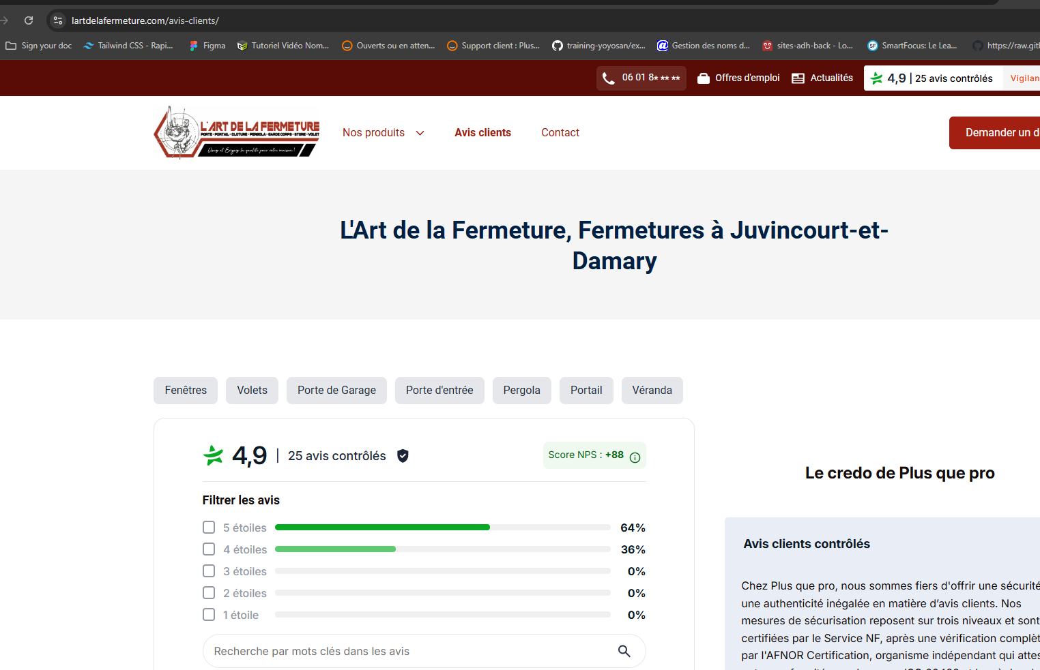Click the NPS score info icon

pos(635,457)
